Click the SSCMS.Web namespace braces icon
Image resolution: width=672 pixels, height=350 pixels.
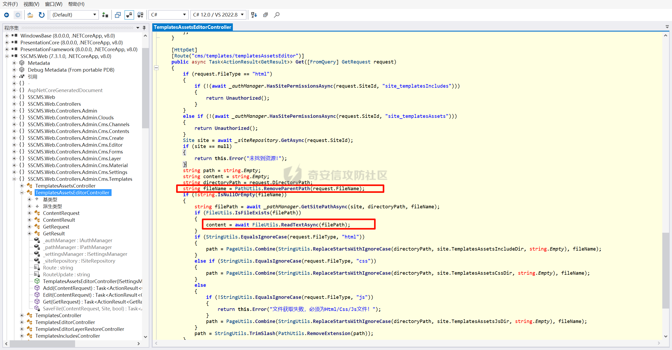[x=22, y=97]
